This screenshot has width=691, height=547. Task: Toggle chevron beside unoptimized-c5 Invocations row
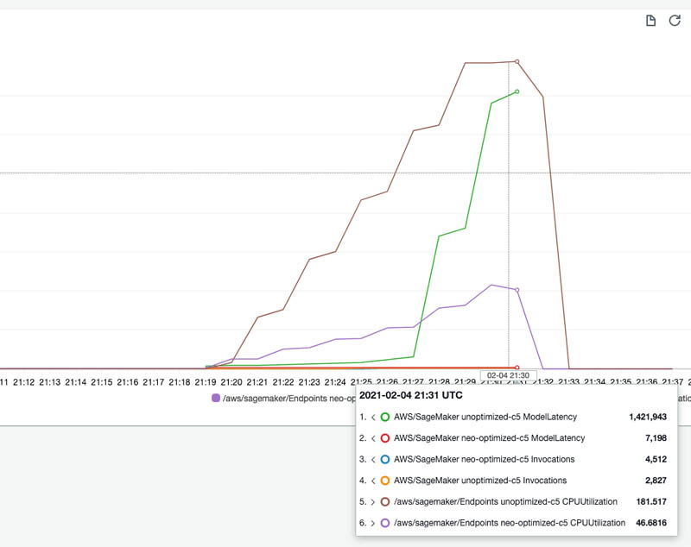pos(373,481)
